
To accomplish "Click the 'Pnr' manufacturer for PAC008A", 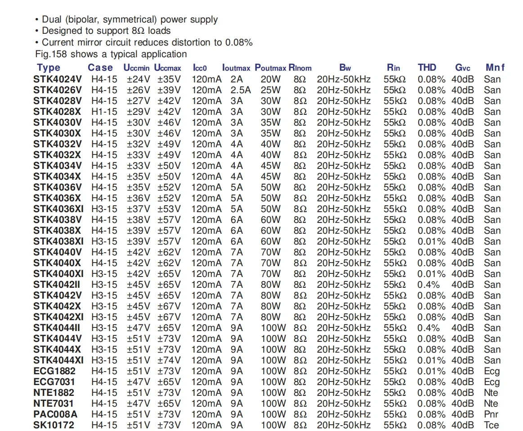I will tap(491, 414).
